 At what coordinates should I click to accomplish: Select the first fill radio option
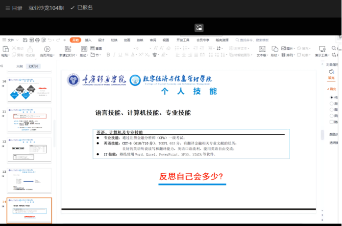coord(332,97)
